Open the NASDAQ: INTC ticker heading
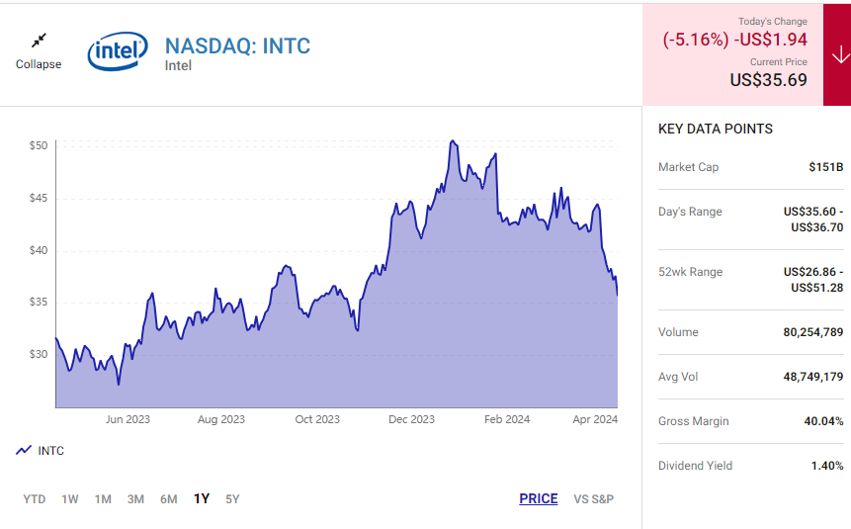Screen dimensions: 851x529 pyautogui.click(x=238, y=46)
